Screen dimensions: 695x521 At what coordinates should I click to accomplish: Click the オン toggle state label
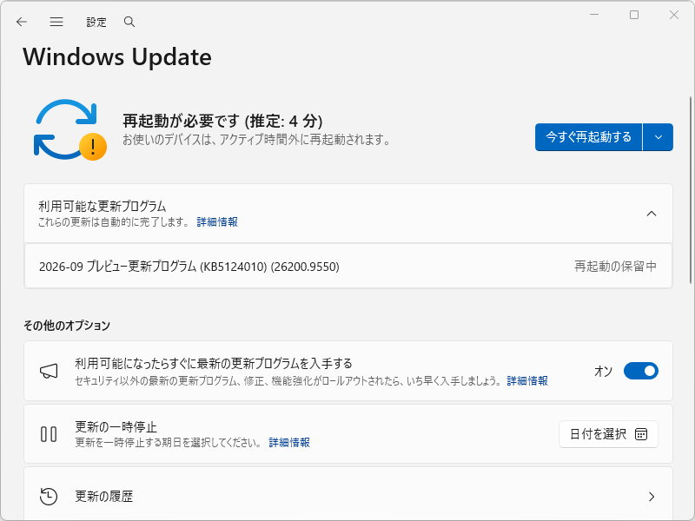click(603, 372)
